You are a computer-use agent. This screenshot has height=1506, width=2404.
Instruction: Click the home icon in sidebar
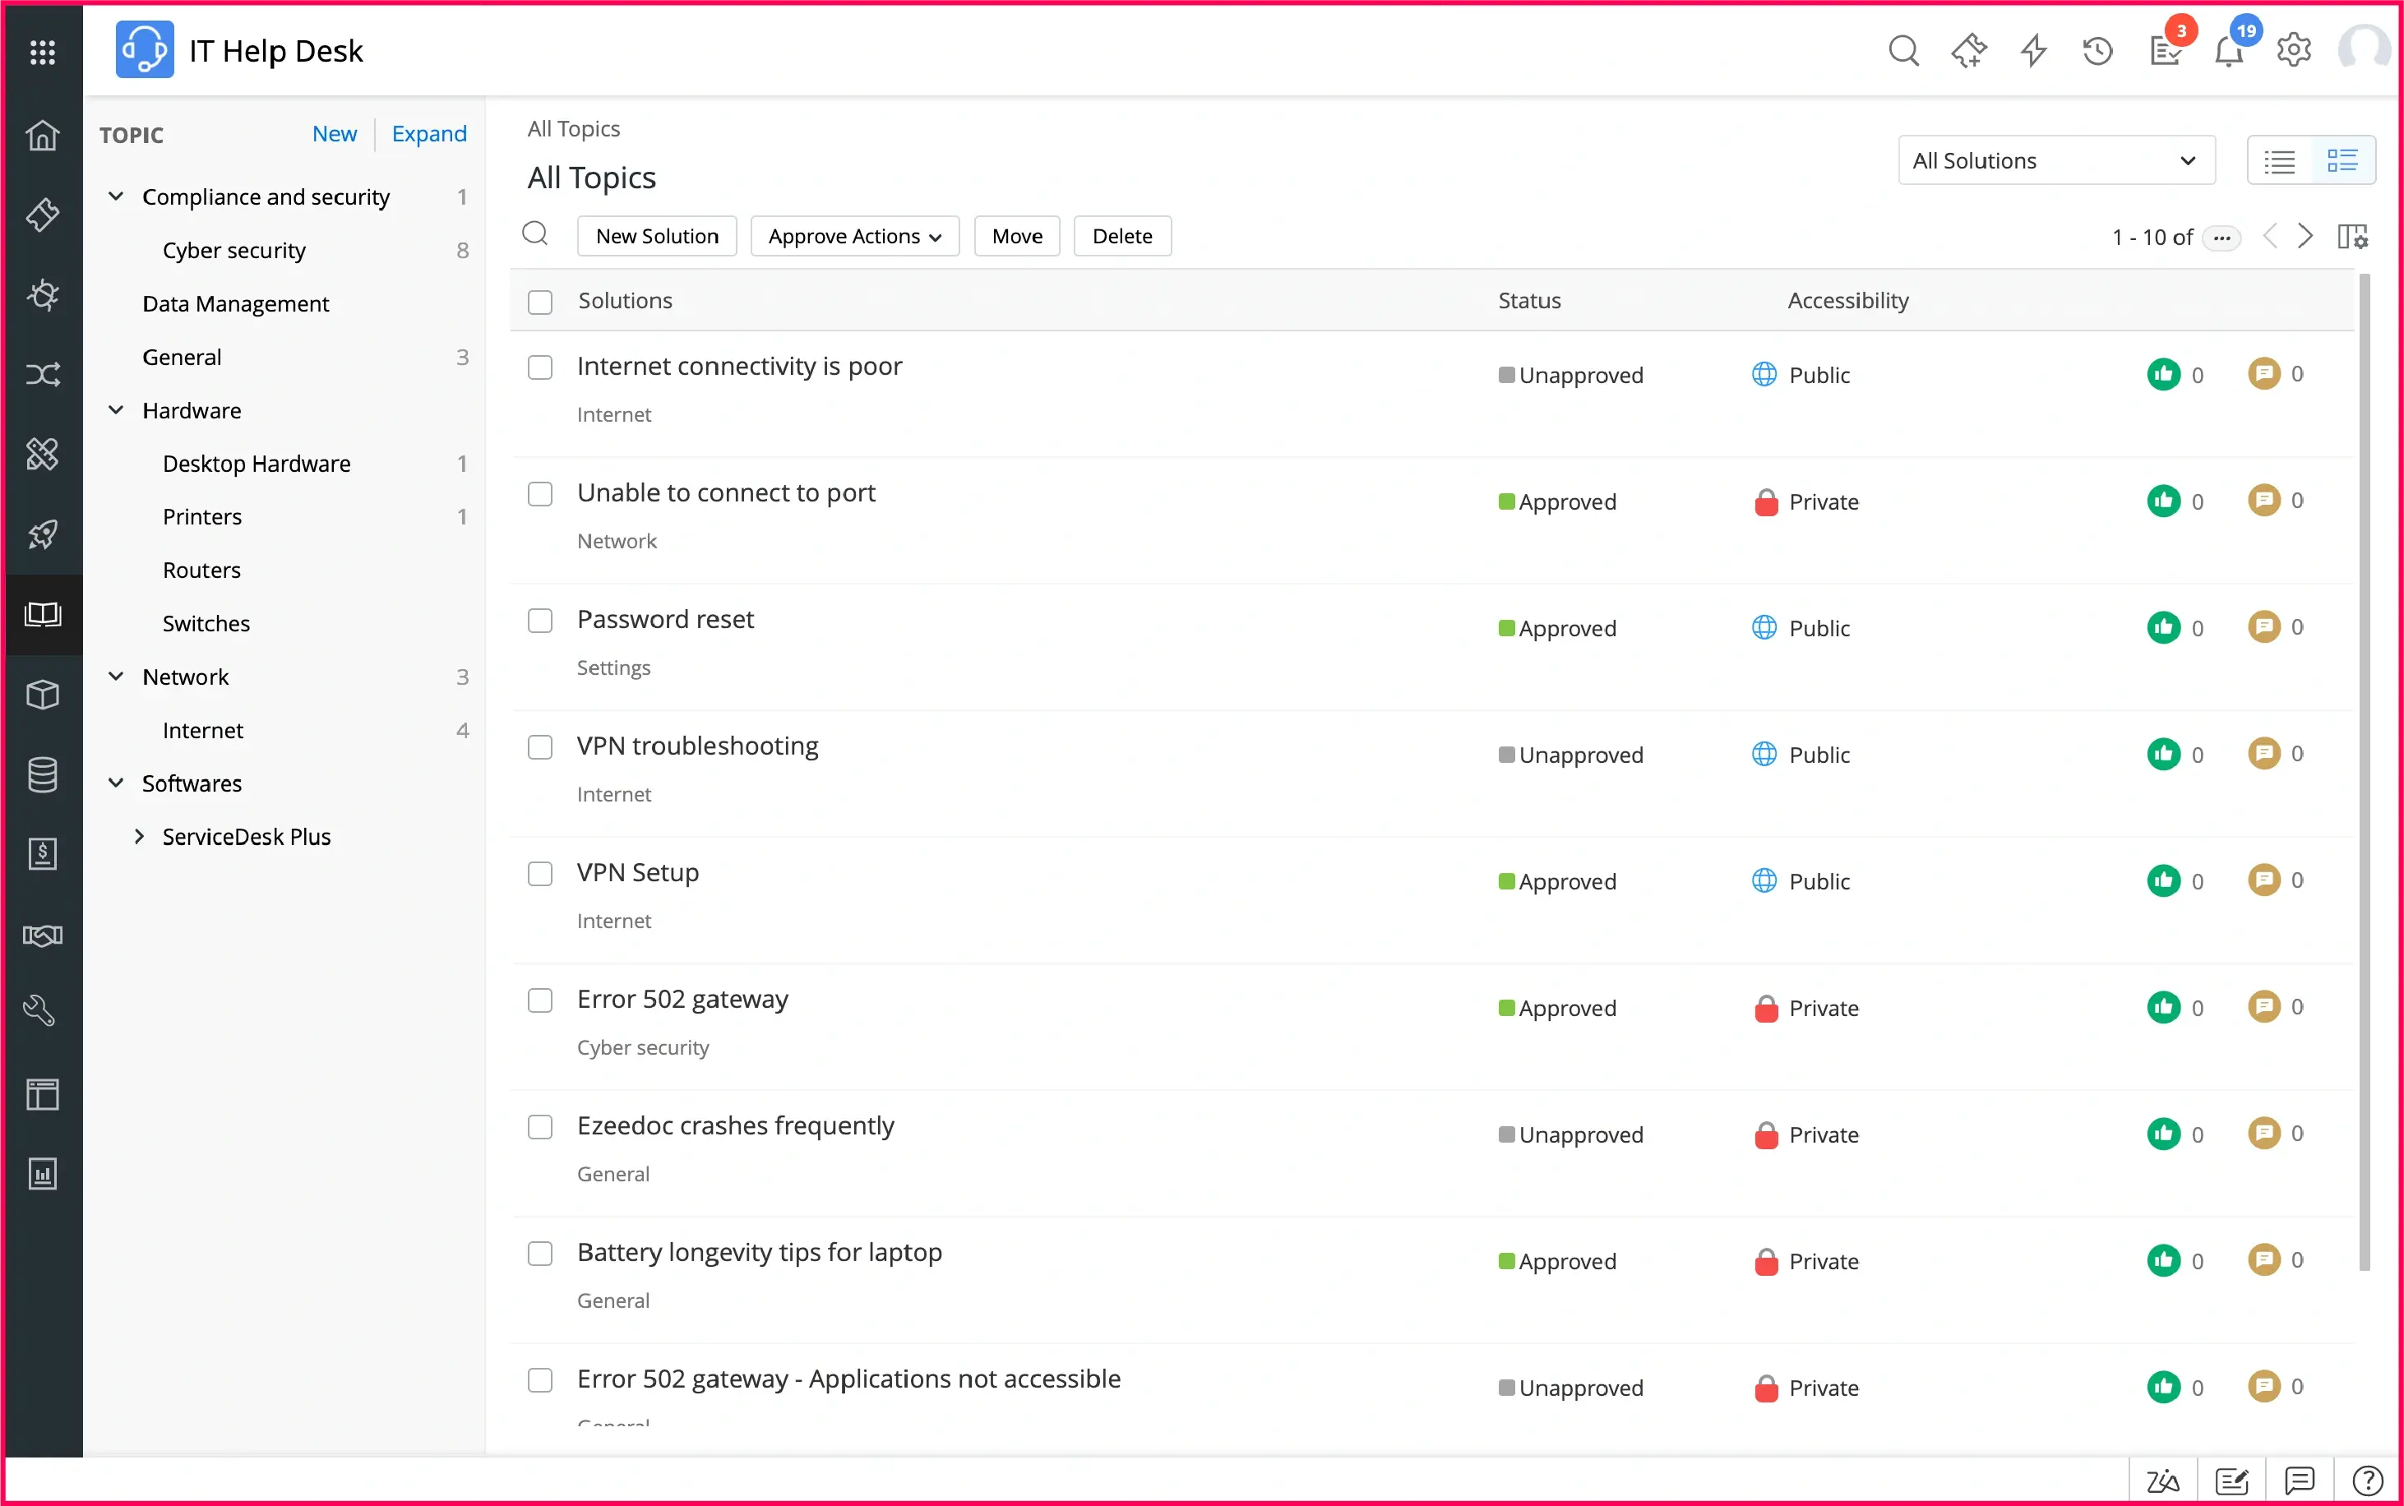coord(43,135)
